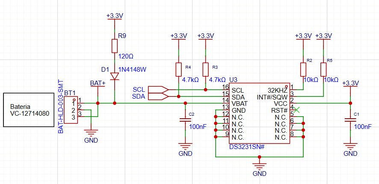Select the +3.3V power flag above R5
This screenshot has height=184, width=379.
(323, 37)
